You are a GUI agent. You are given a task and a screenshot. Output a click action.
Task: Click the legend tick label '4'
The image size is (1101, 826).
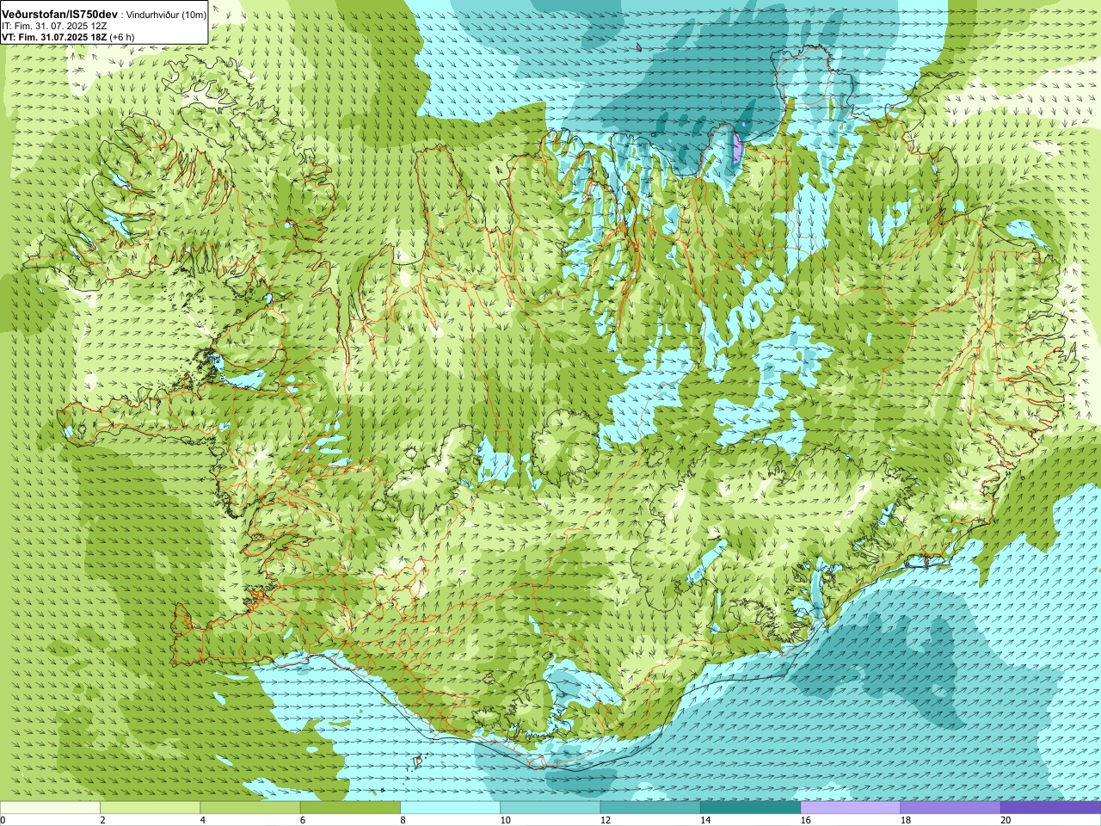click(x=202, y=820)
